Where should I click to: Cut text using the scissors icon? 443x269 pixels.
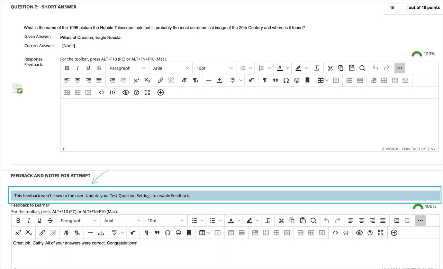click(x=330, y=68)
